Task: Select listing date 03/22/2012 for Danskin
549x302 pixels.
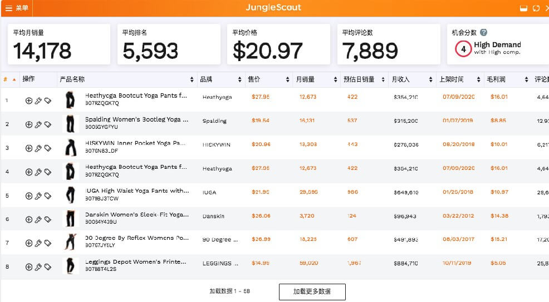Action: click(458, 216)
